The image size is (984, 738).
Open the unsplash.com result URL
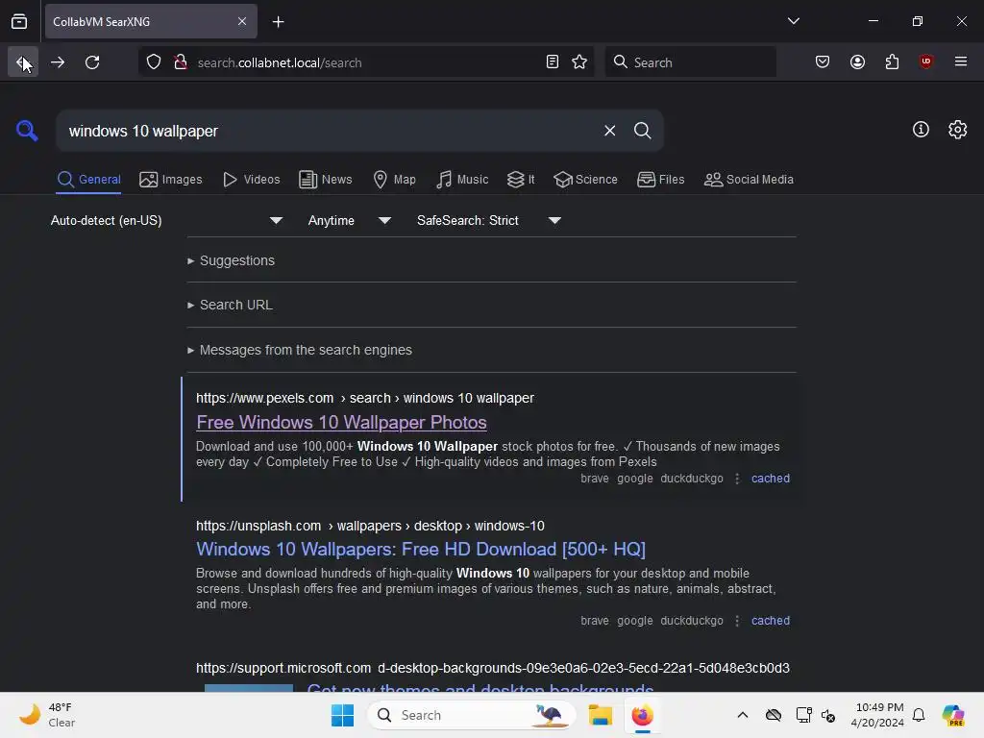370,526
